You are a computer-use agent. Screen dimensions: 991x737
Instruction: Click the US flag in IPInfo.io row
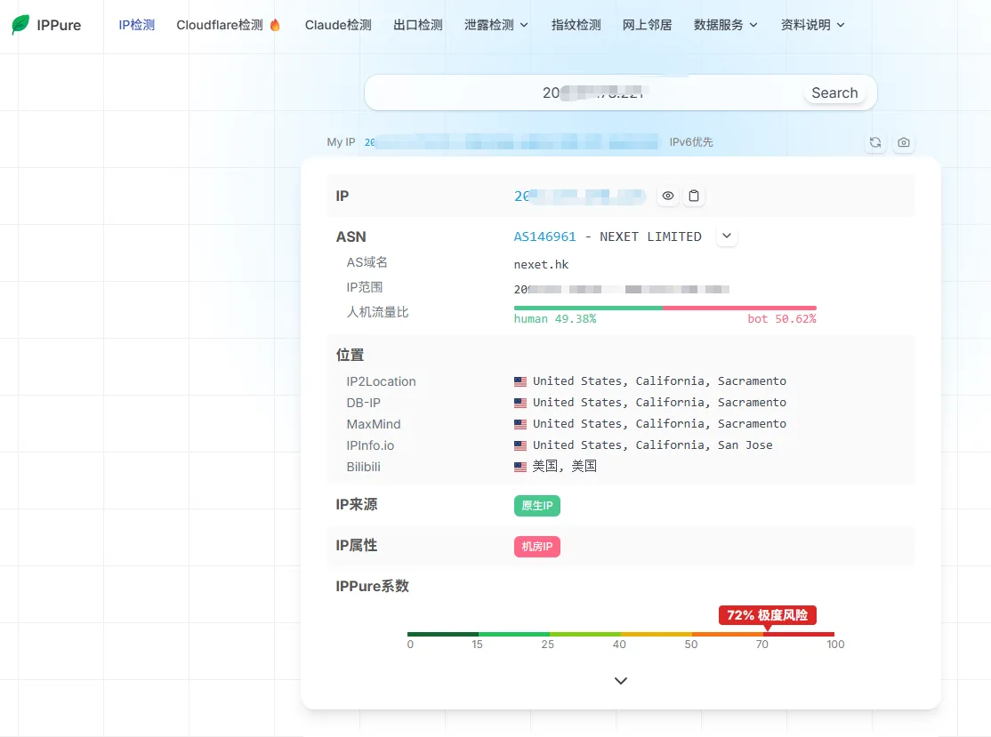click(520, 446)
